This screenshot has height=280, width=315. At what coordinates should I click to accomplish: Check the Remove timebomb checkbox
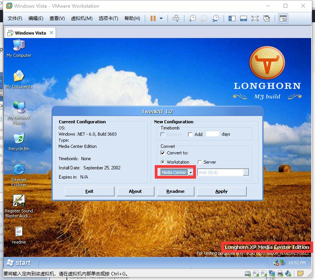[162, 134]
